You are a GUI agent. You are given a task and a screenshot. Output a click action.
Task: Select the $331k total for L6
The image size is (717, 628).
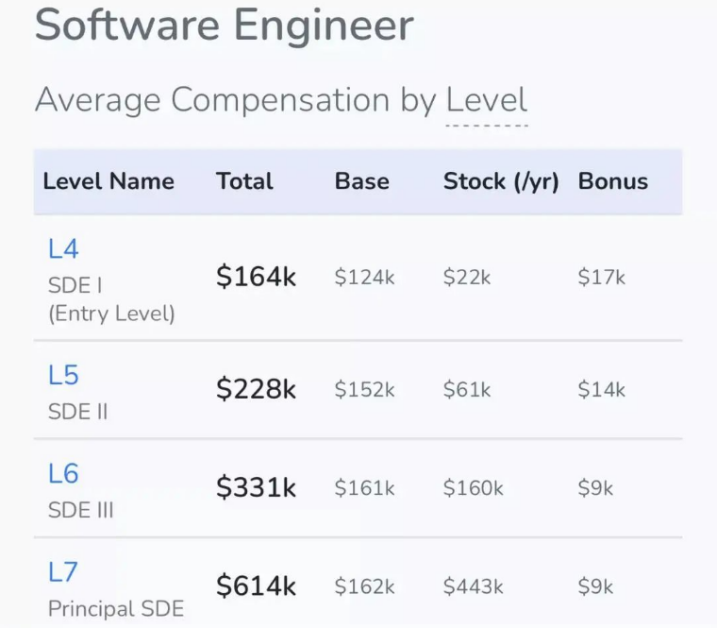256,487
